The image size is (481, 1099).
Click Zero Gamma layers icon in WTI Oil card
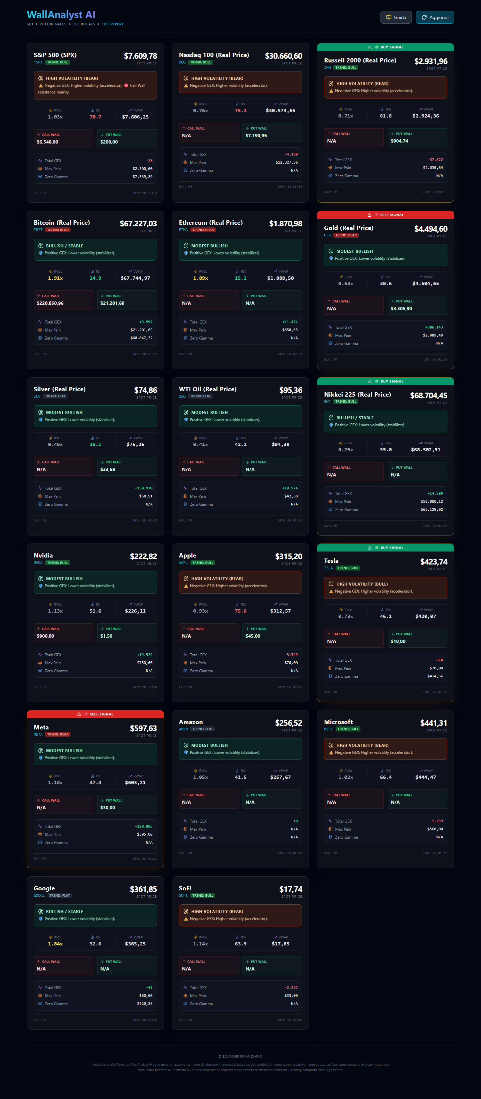click(185, 504)
